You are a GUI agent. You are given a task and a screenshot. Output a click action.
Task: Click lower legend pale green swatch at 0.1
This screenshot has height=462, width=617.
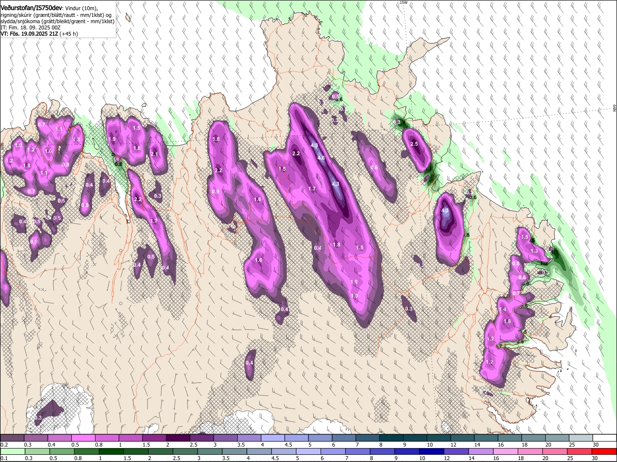pos(13,451)
